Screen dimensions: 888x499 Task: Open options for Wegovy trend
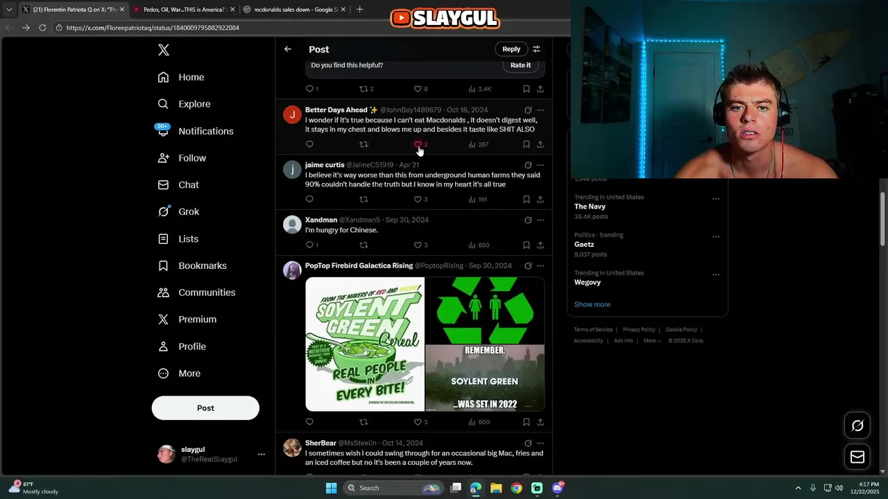[x=716, y=275]
